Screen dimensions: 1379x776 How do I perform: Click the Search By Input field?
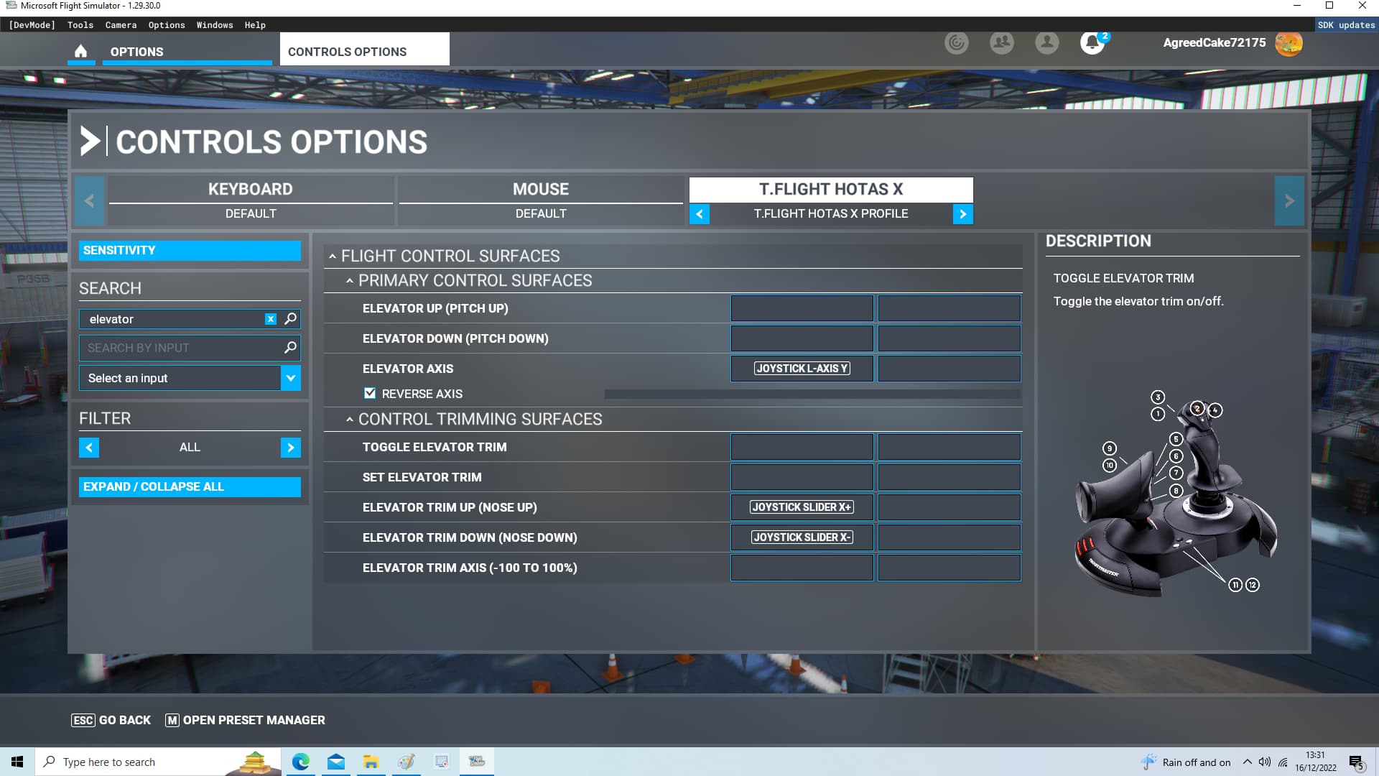180,348
